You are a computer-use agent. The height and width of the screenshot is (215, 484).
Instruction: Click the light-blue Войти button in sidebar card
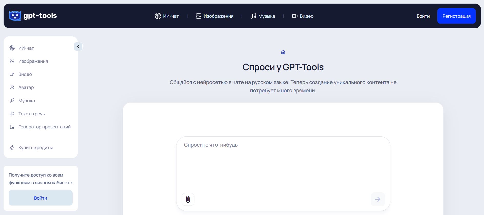(x=41, y=198)
